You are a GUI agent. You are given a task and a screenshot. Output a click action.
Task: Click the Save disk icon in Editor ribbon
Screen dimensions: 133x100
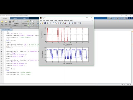point(10,22)
